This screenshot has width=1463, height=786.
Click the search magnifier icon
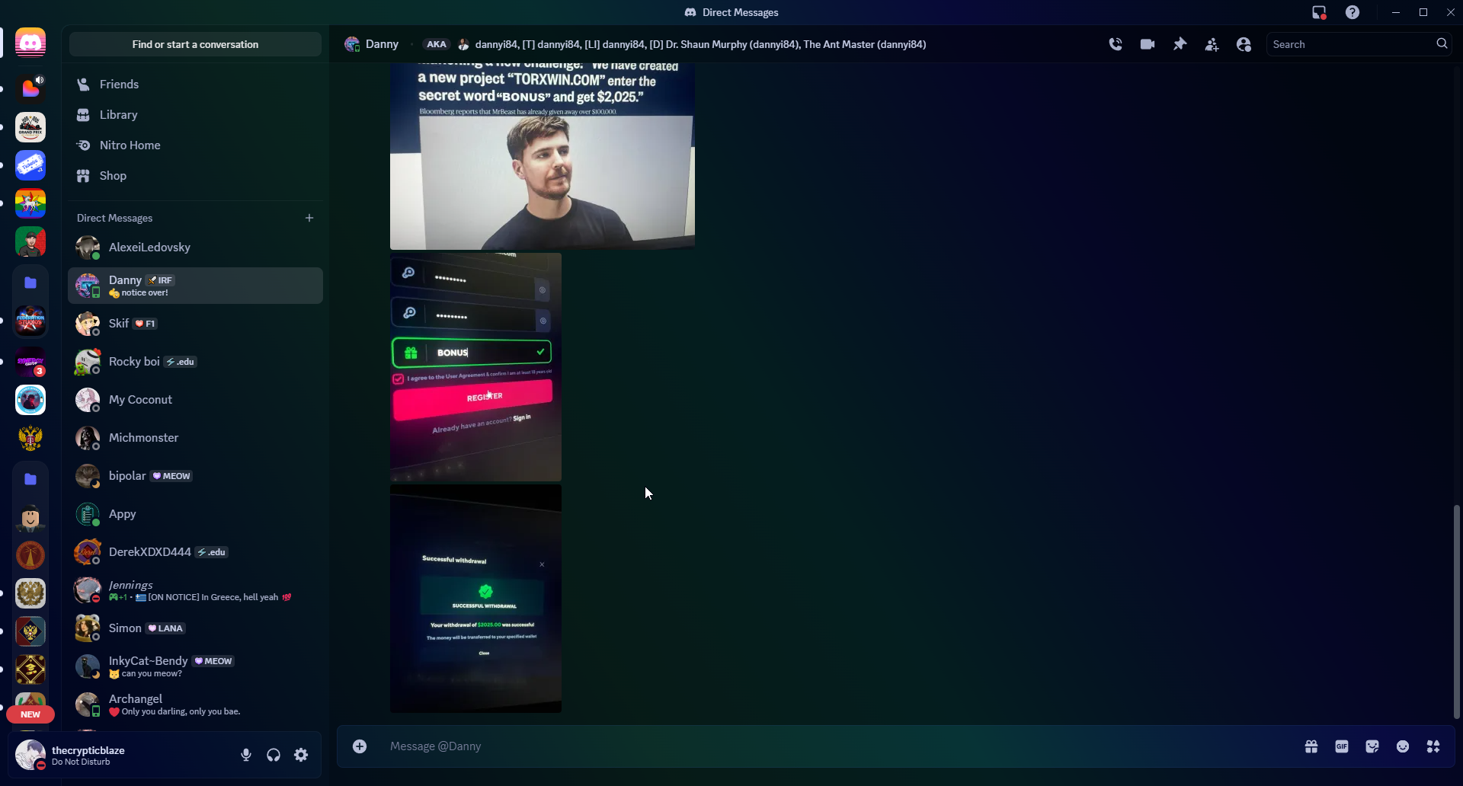tap(1442, 44)
